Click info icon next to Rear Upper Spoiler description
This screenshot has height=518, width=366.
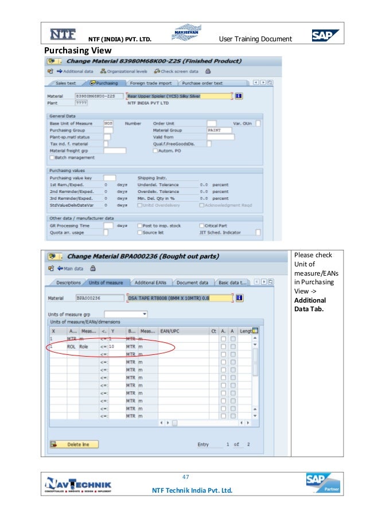(239, 96)
